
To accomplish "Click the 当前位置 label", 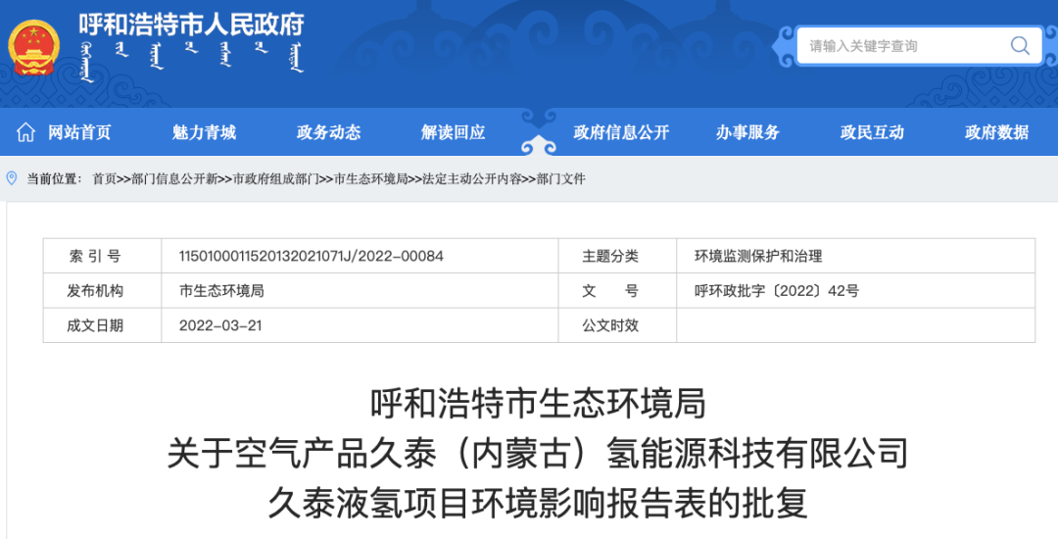I will coord(54,178).
